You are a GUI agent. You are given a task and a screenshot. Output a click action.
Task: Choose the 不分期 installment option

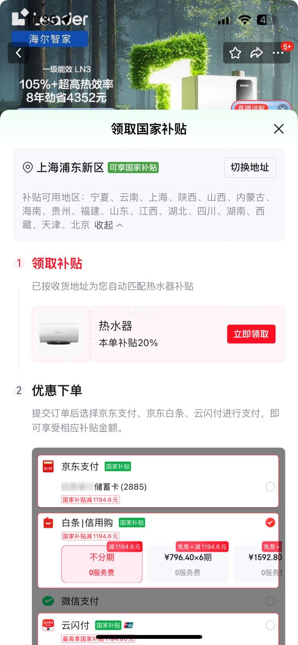click(102, 564)
